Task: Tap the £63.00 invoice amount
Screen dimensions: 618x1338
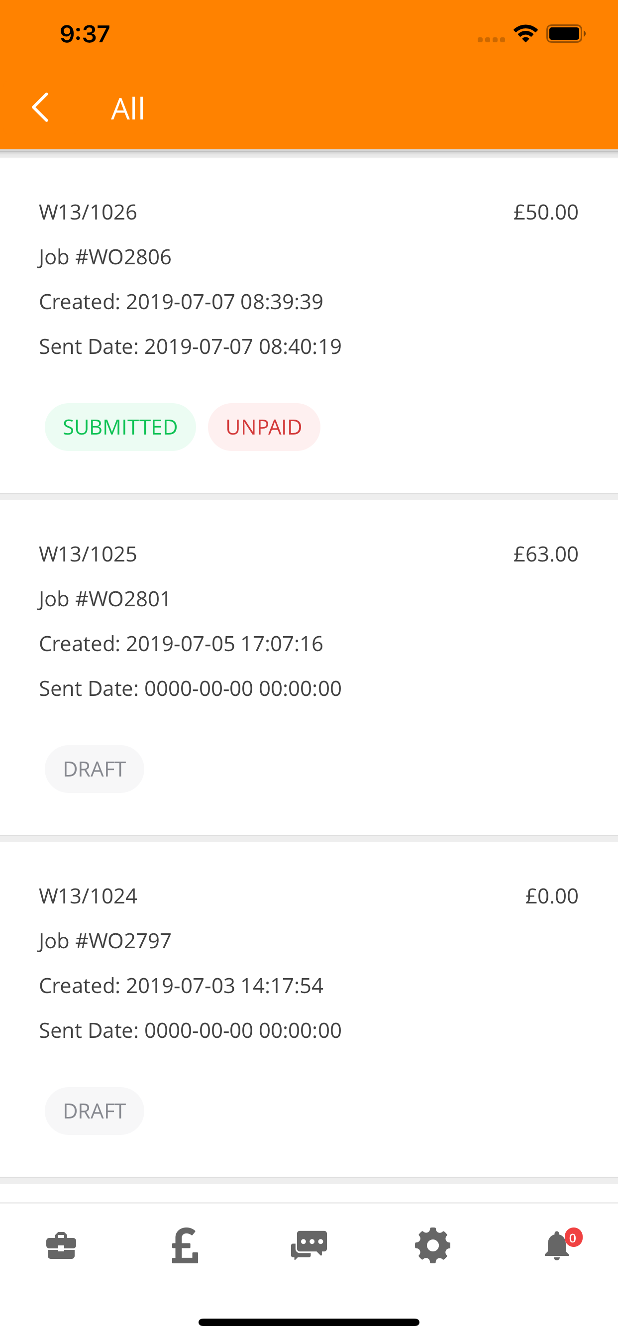Action: point(545,554)
